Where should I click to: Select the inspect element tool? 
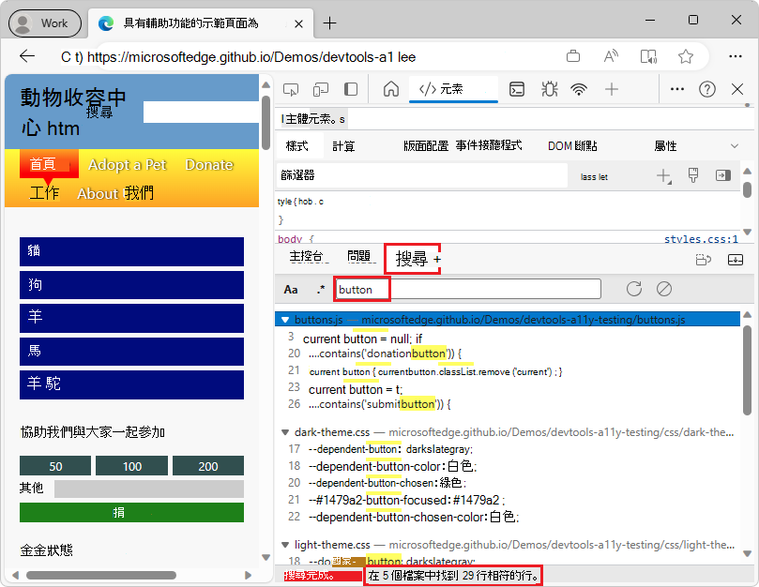click(291, 89)
